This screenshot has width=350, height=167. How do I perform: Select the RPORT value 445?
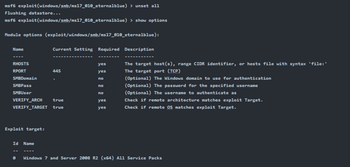pyautogui.click(x=57, y=71)
